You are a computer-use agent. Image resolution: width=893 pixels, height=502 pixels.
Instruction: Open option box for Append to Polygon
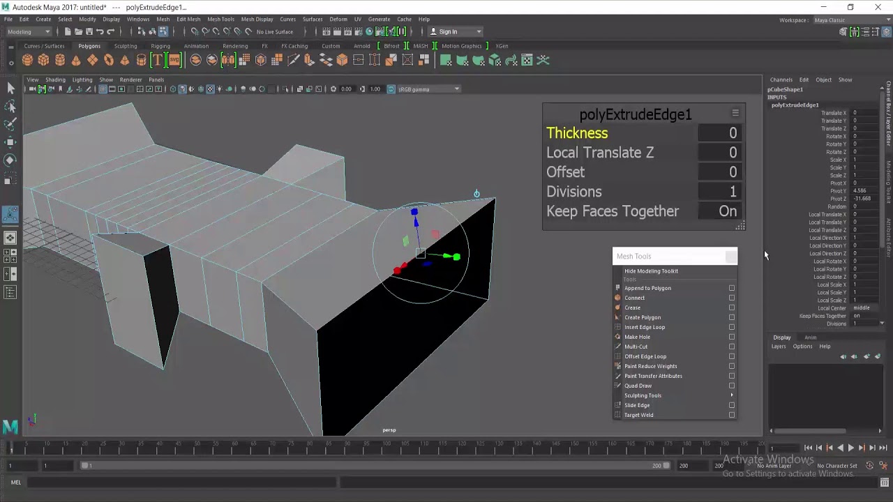click(x=732, y=288)
